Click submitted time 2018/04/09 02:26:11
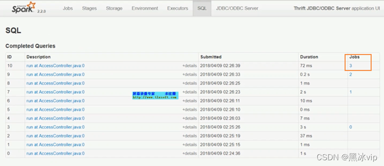384x166 pixels. tap(220, 101)
